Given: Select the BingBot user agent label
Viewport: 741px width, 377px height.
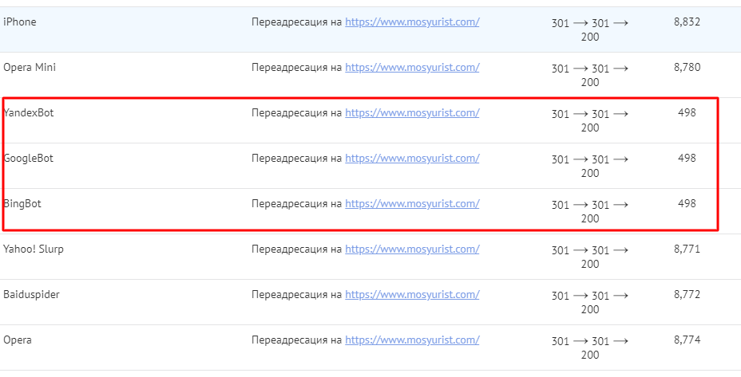Looking at the screenshot, I should [x=22, y=204].
